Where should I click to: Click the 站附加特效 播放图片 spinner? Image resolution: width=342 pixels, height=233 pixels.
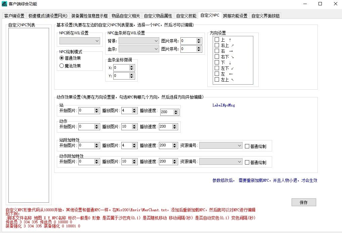pyautogui.click(x=134, y=145)
